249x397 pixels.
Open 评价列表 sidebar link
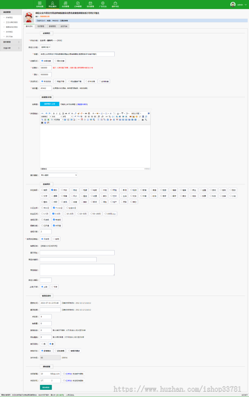tap(9, 37)
